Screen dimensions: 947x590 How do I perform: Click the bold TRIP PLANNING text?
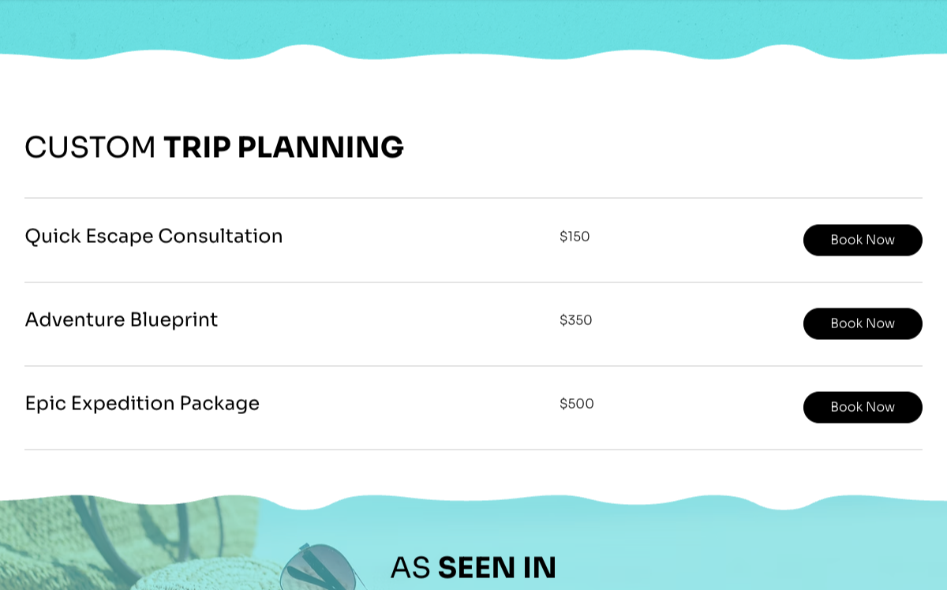(x=283, y=147)
